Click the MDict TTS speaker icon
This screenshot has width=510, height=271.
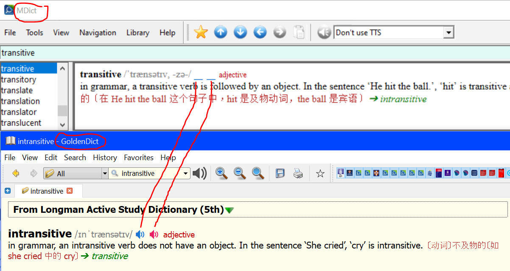324,32
